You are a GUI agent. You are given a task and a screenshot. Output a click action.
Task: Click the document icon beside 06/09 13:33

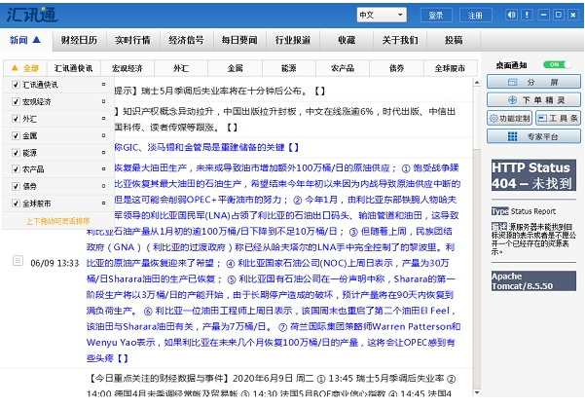(18, 260)
